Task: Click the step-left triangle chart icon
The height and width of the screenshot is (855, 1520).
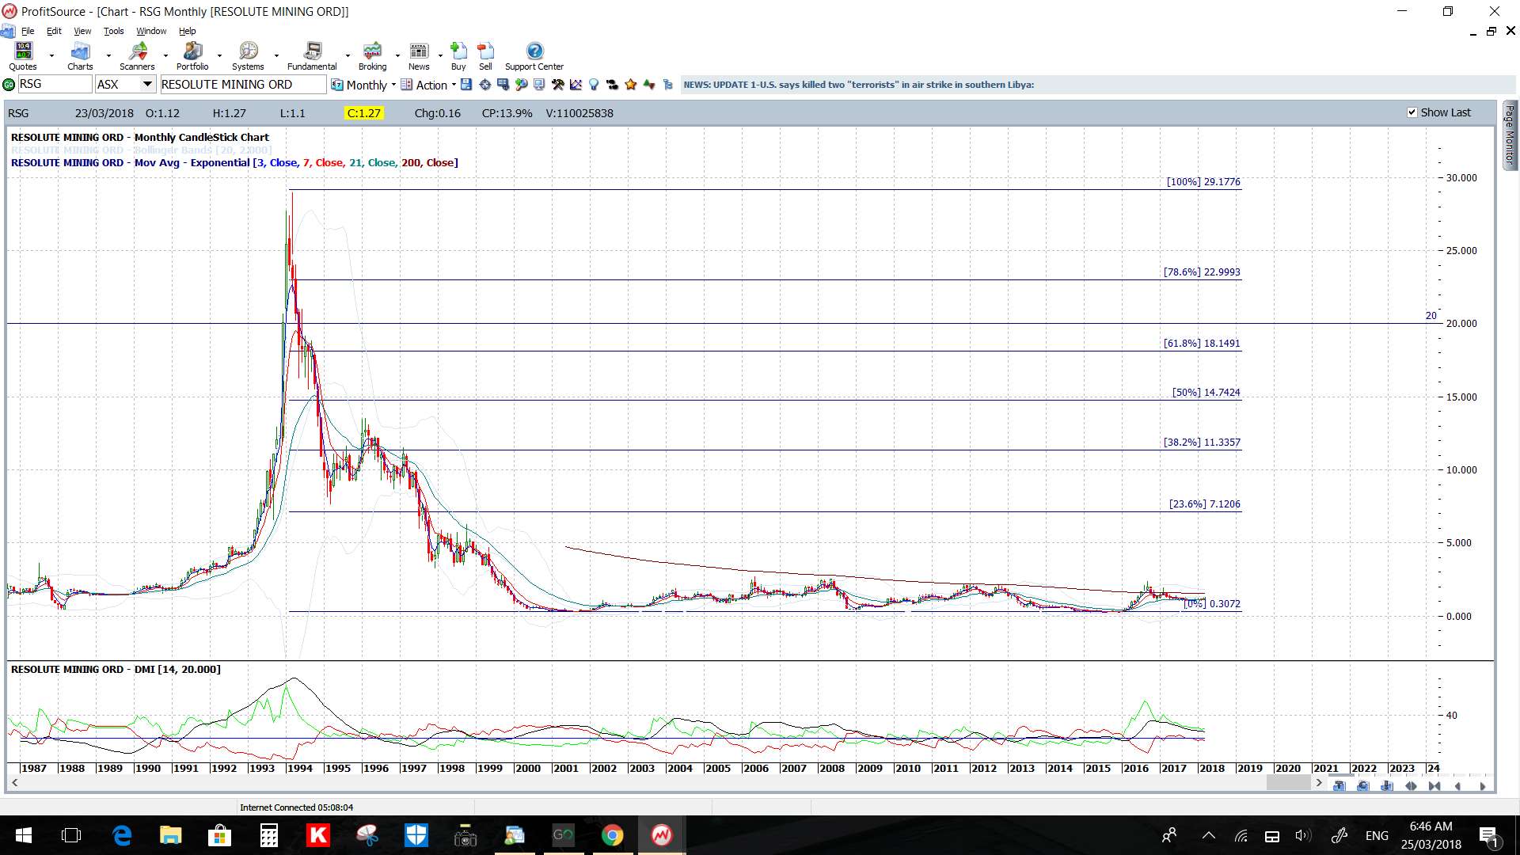Action: coord(1458,786)
